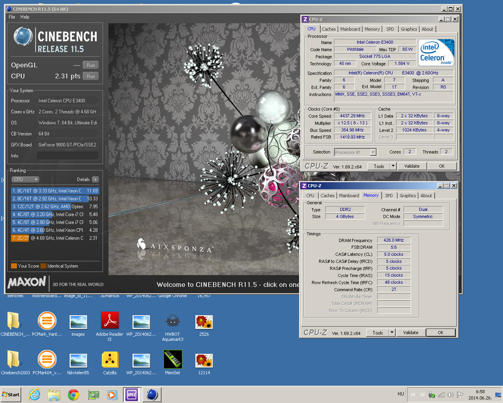Open the 2526 image desktop icon

204,325
